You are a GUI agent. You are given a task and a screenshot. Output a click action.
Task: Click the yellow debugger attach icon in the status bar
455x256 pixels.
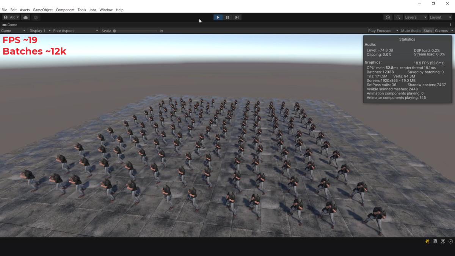(x=427, y=241)
